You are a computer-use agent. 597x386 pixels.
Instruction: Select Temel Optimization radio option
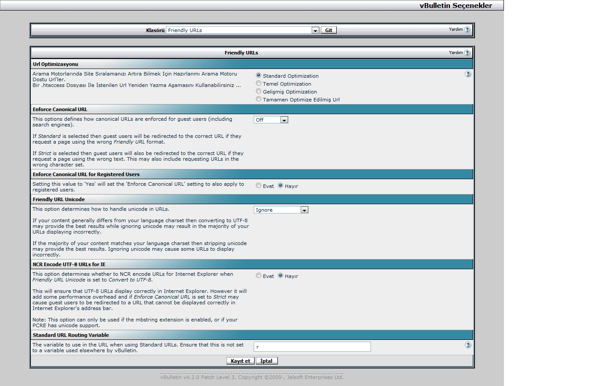259,83
